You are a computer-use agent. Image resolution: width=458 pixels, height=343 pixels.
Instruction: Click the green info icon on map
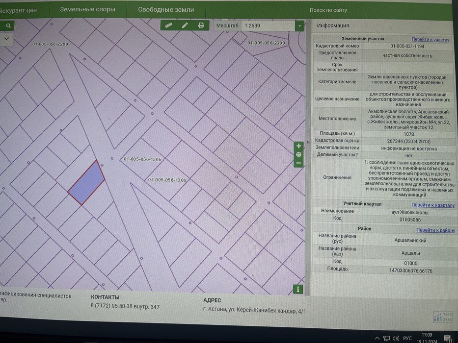[x=297, y=289]
